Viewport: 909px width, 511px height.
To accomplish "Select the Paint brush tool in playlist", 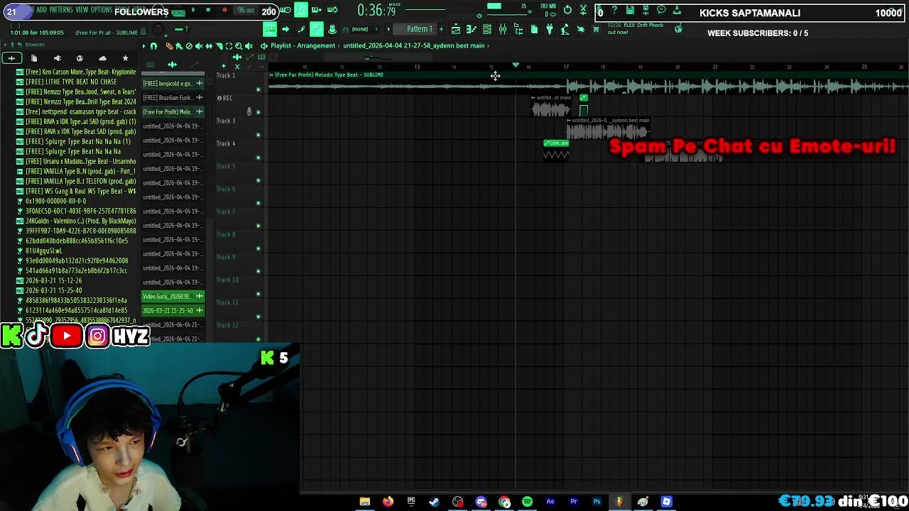I will [x=179, y=46].
